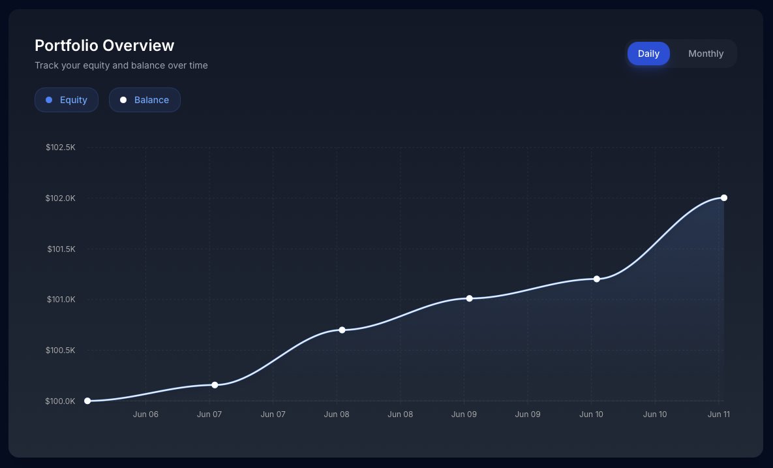The height and width of the screenshot is (468, 773).
Task: Click the $102.0K y-axis label
Action: click(61, 198)
